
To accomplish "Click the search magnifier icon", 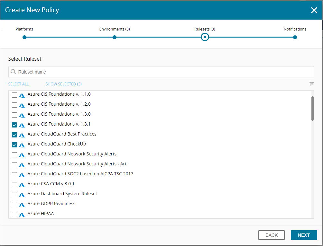I will pos(13,72).
